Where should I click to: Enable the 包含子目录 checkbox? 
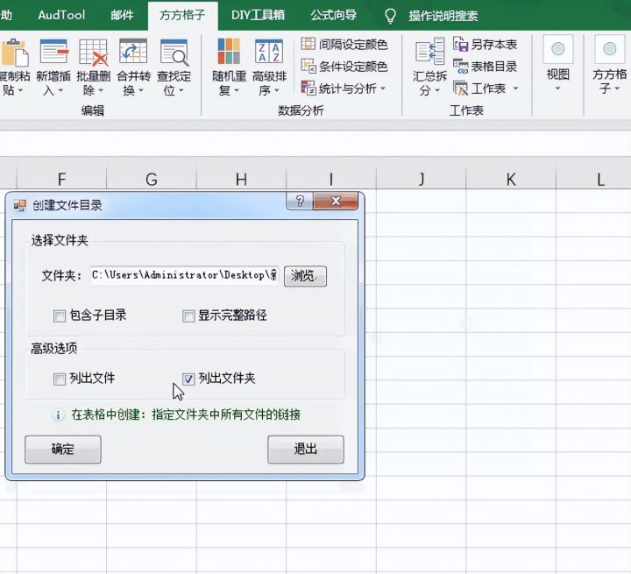coord(60,315)
